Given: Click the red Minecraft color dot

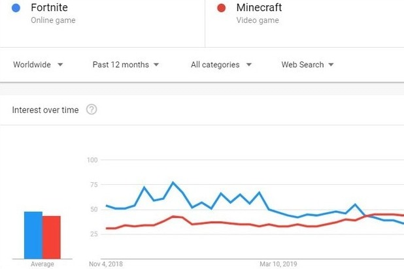Looking at the screenshot, I should click(221, 8).
